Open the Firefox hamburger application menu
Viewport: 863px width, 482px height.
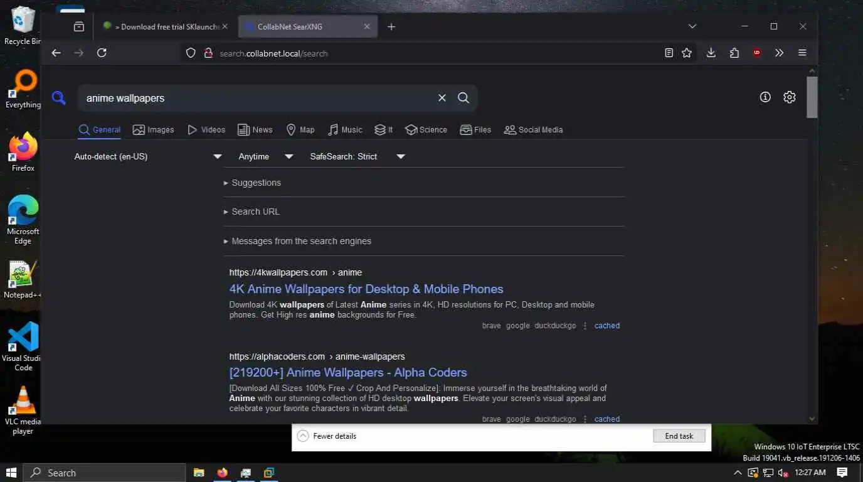coord(802,53)
